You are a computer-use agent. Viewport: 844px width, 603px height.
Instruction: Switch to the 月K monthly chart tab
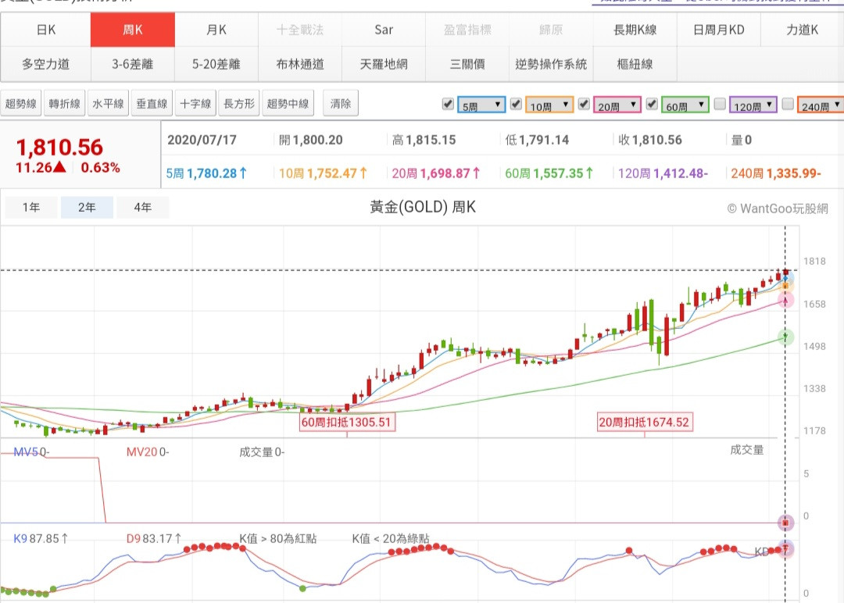click(x=216, y=30)
